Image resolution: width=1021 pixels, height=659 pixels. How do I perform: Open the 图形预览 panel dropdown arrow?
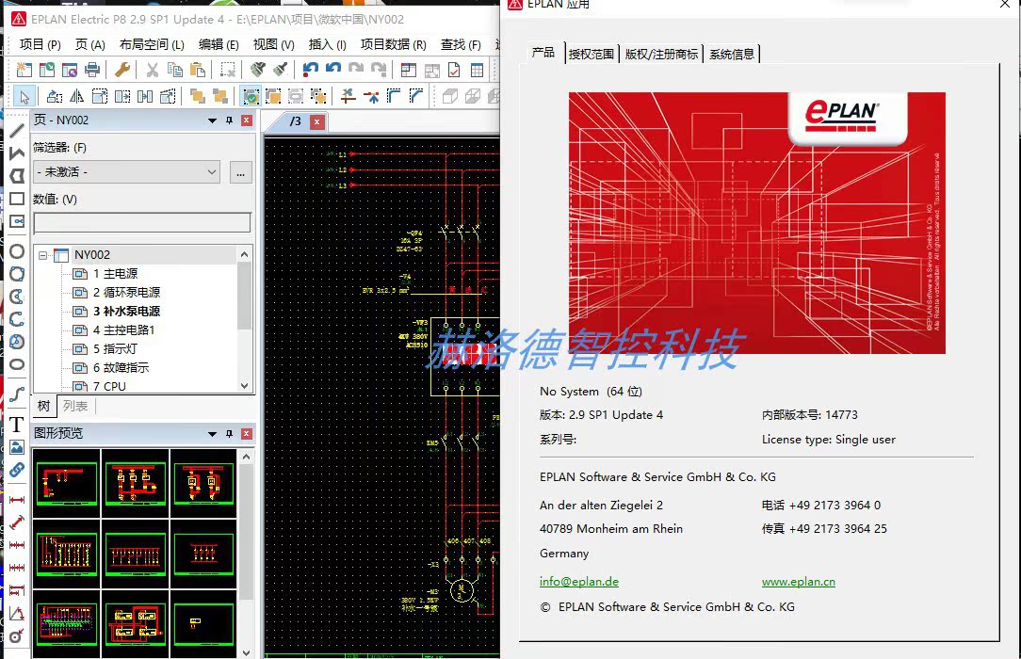pos(212,434)
